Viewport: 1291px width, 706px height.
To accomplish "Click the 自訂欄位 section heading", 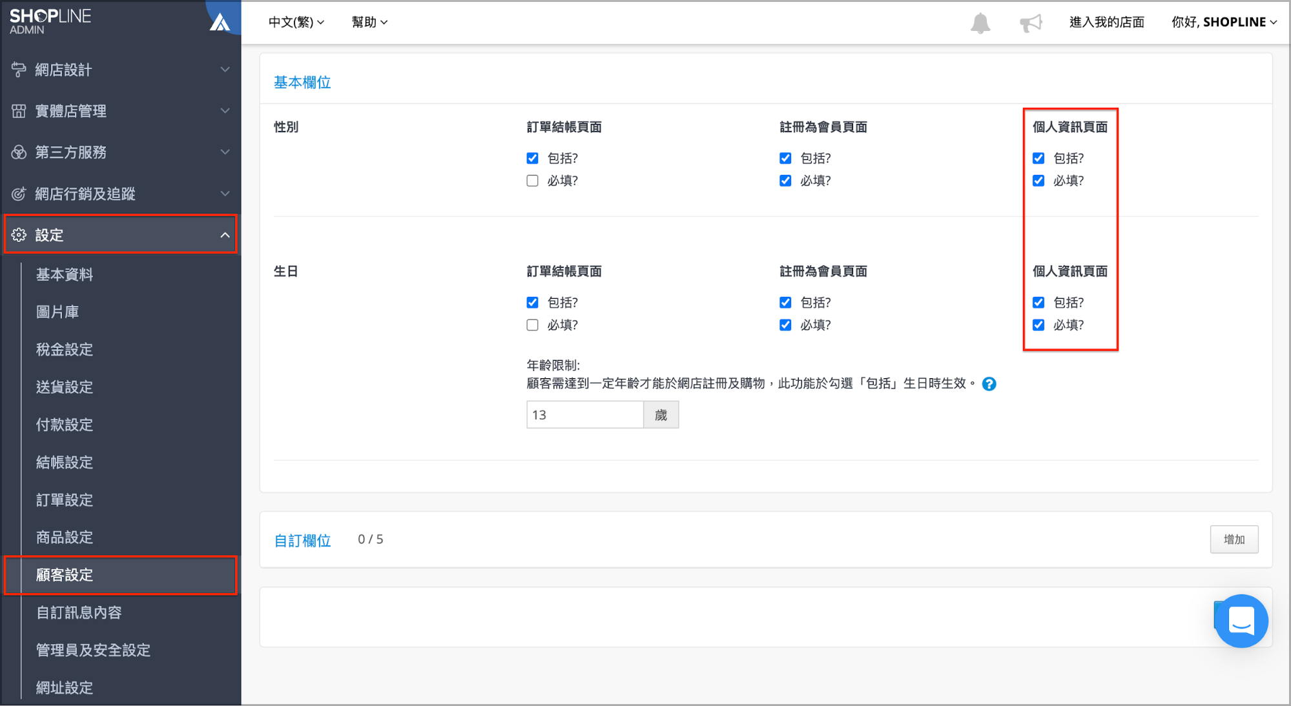I will [302, 541].
